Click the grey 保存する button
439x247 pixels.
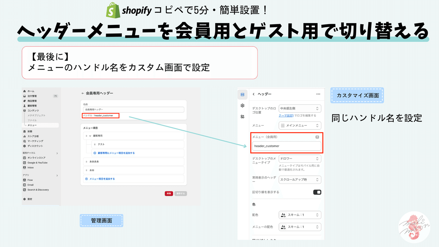click(x=180, y=193)
